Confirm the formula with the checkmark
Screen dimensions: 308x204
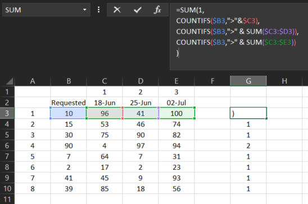pyautogui.click(x=138, y=10)
